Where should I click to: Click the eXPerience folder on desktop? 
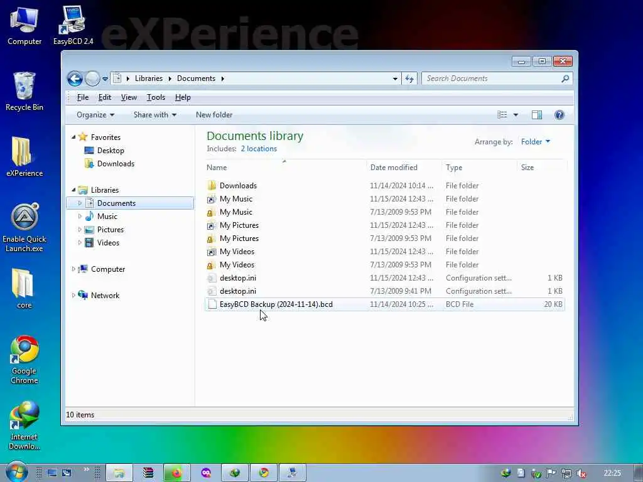(24, 156)
